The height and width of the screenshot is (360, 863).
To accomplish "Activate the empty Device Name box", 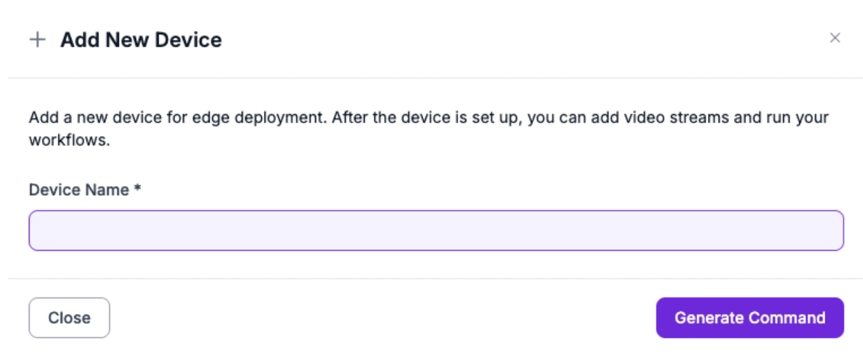I will 436,231.
